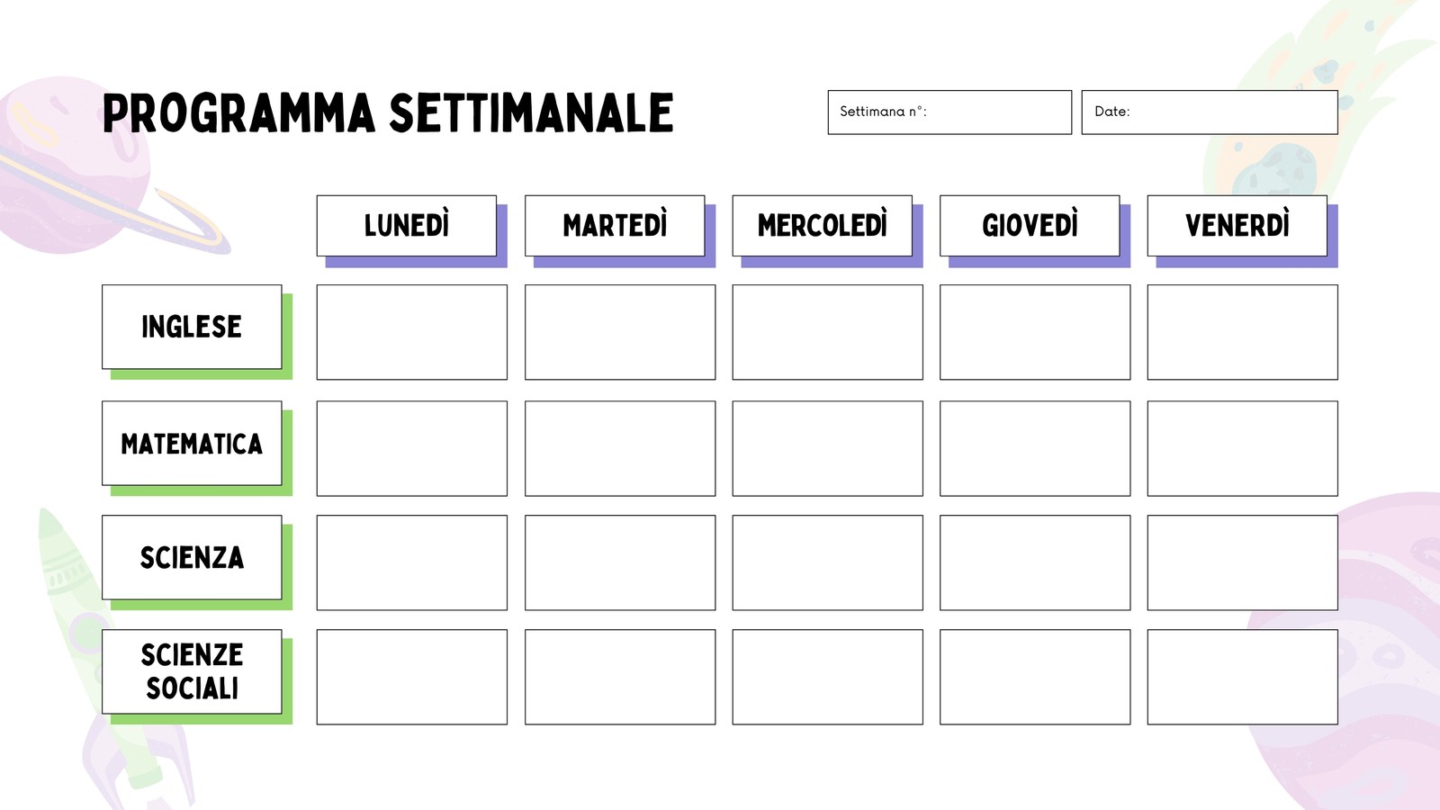The width and height of the screenshot is (1440, 810).
Task: Click the Inglese cell under Giovedì
Action: pos(1035,332)
